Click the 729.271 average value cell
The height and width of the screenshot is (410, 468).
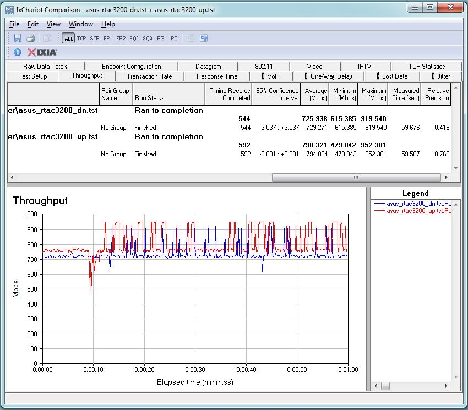pyautogui.click(x=317, y=128)
